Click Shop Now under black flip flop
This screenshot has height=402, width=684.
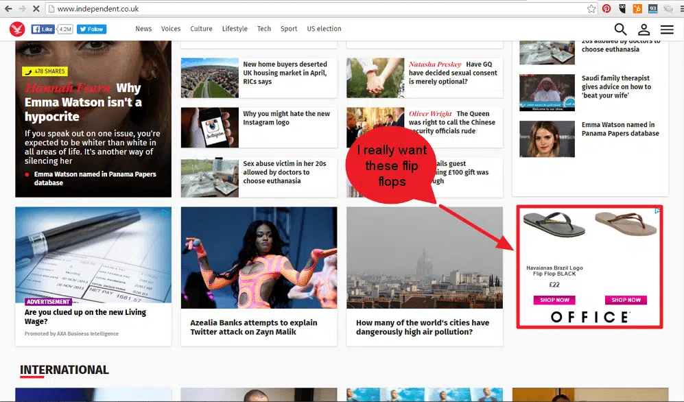tap(554, 300)
